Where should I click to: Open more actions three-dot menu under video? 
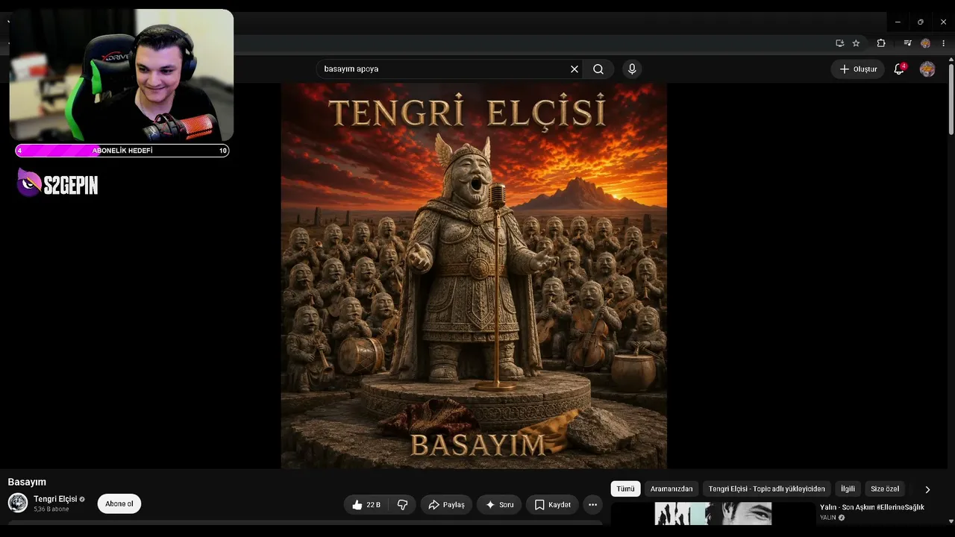pyautogui.click(x=592, y=505)
